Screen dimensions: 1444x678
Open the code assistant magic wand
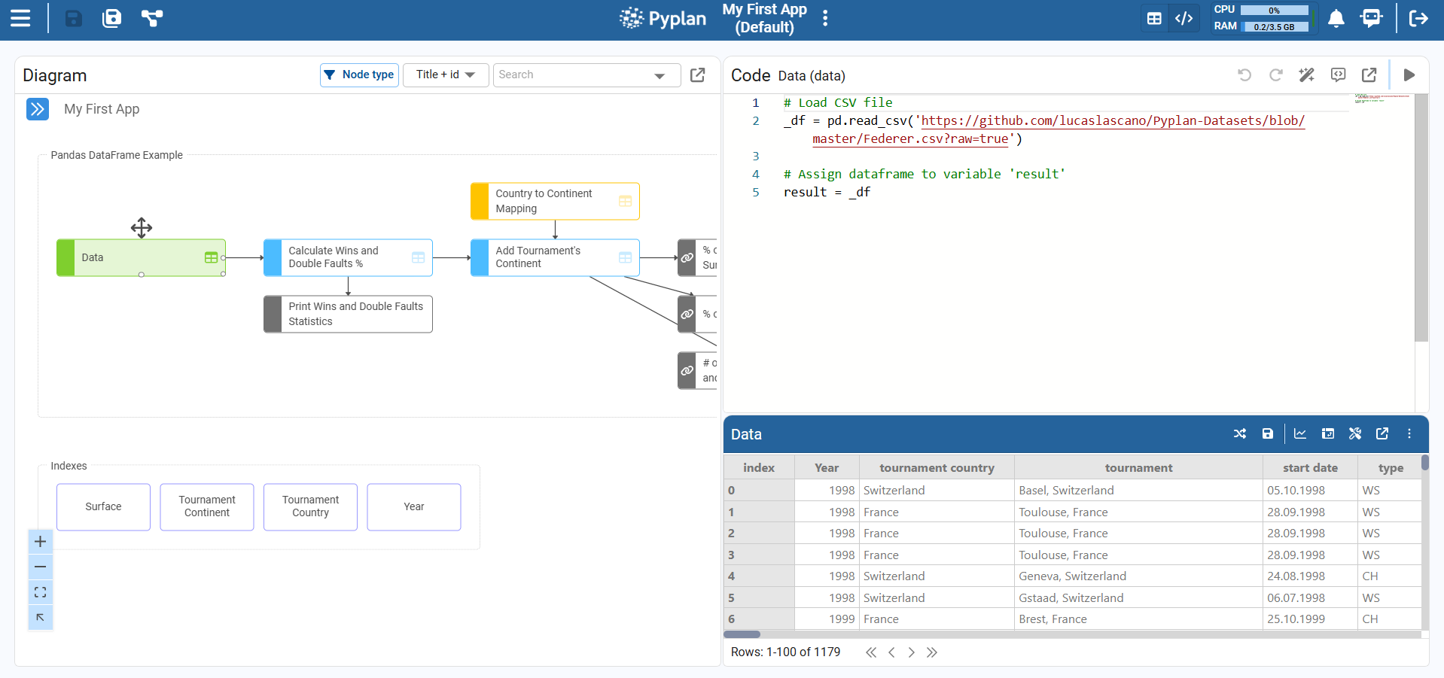pyautogui.click(x=1306, y=74)
